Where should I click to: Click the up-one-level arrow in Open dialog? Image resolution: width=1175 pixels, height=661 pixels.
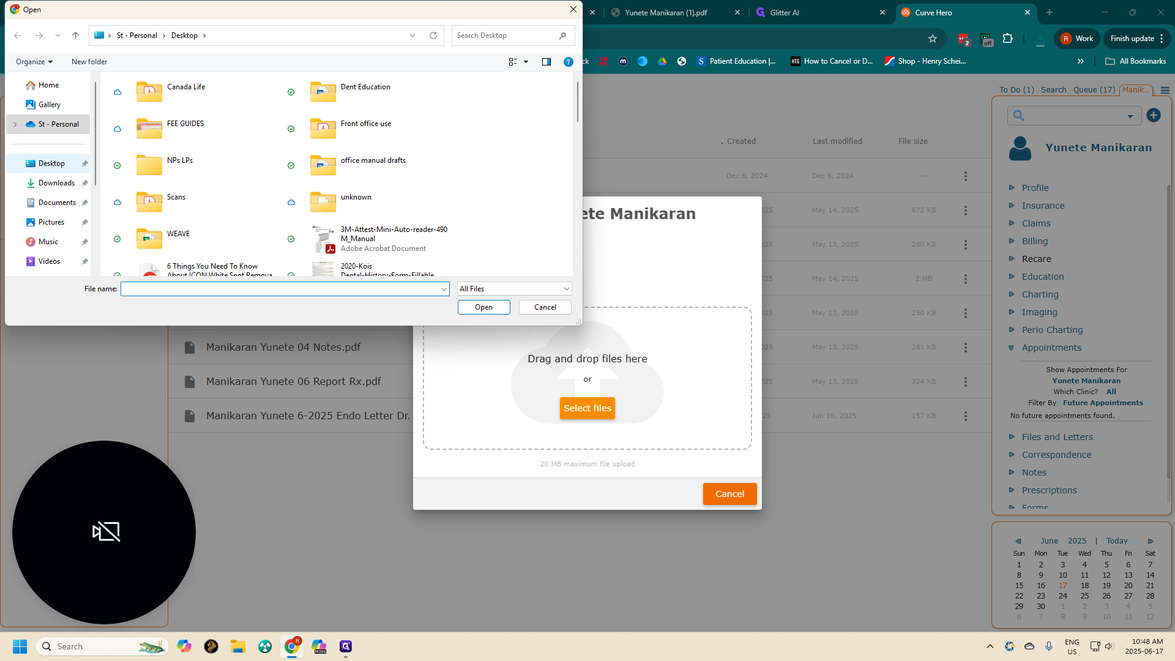(x=76, y=35)
